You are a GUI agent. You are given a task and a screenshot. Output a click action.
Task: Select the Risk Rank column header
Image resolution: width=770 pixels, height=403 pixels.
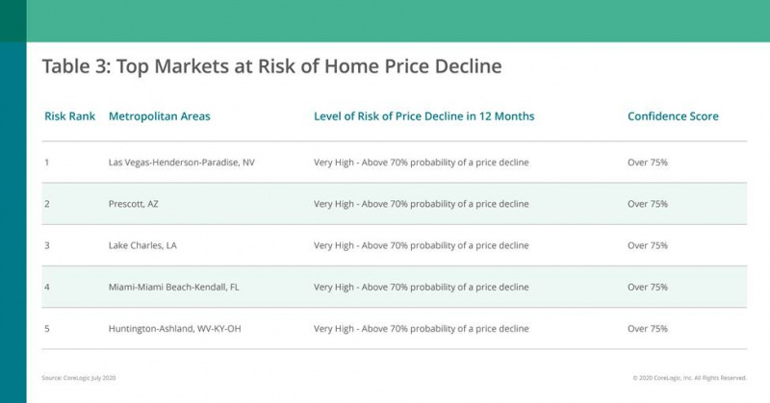click(69, 116)
